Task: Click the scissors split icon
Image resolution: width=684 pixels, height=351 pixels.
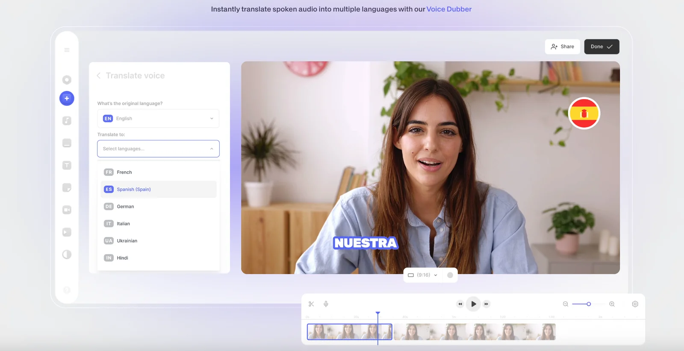Action: [311, 304]
